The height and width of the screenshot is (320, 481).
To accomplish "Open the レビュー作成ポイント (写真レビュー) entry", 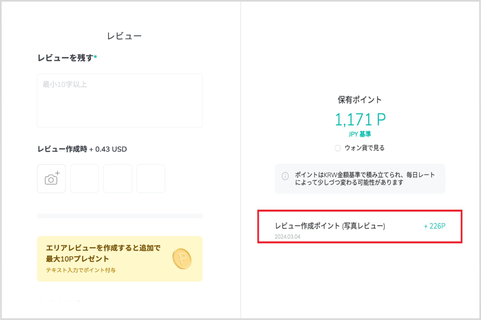I will (x=330, y=226).
